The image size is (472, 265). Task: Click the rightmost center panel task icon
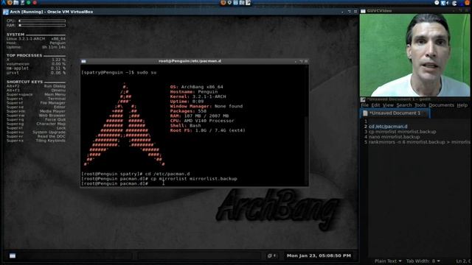point(248,3)
